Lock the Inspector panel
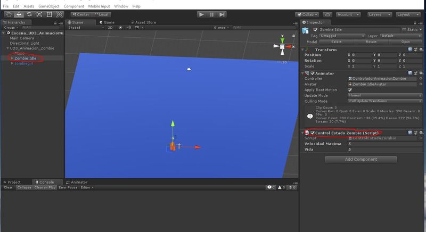The width and height of the screenshot is (426, 232). [x=415, y=23]
